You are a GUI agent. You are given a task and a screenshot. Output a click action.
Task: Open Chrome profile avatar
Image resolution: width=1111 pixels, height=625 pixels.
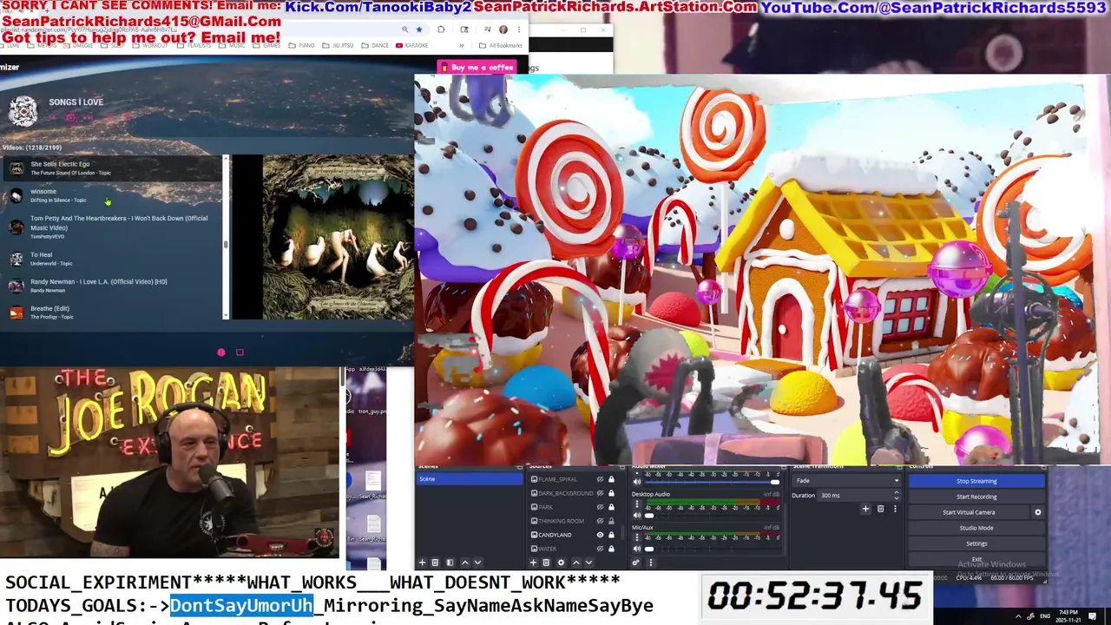point(503,30)
